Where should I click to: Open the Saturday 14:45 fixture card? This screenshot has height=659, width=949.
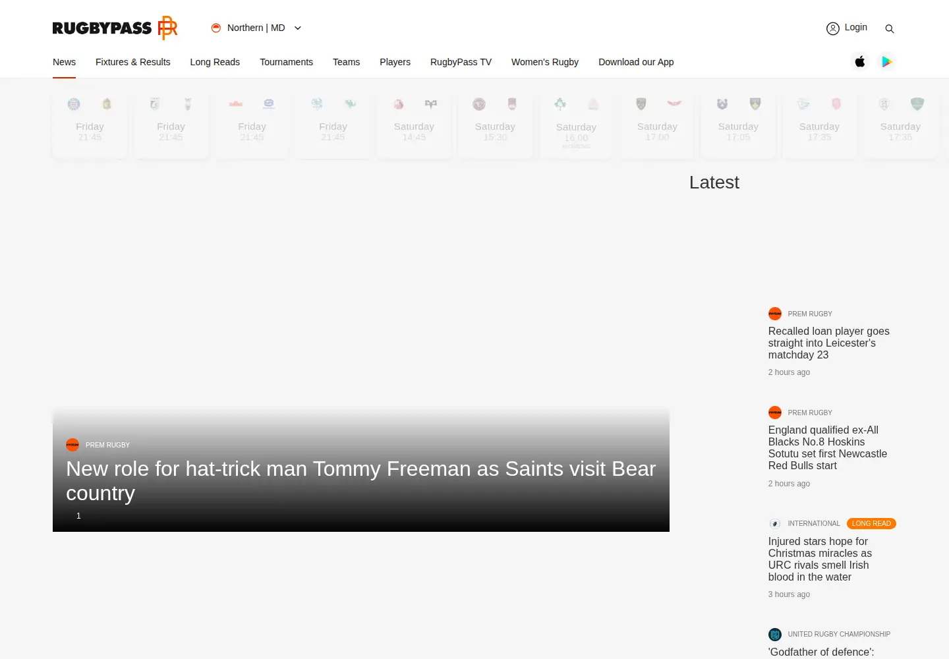(414, 125)
